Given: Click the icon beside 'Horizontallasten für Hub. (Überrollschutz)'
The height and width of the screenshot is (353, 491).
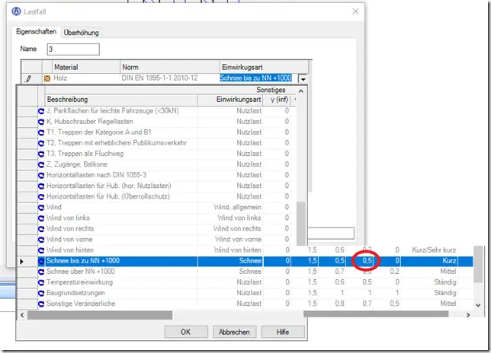Looking at the screenshot, I should (41, 196).
